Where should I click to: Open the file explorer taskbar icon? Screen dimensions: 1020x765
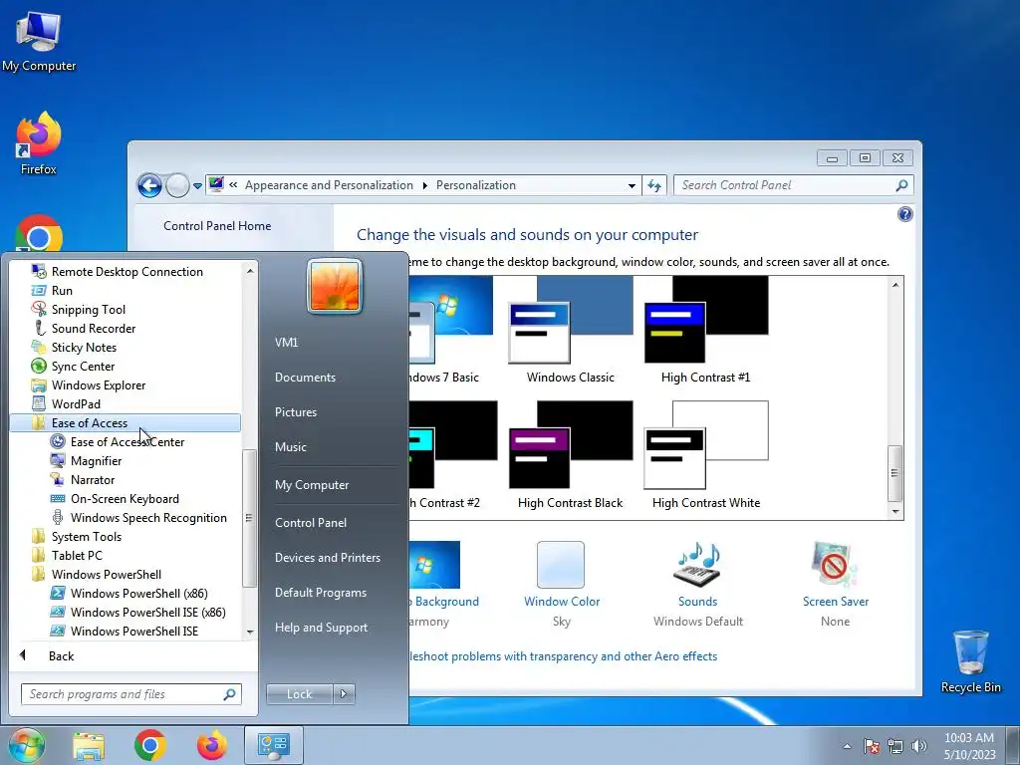click(89, 746)
